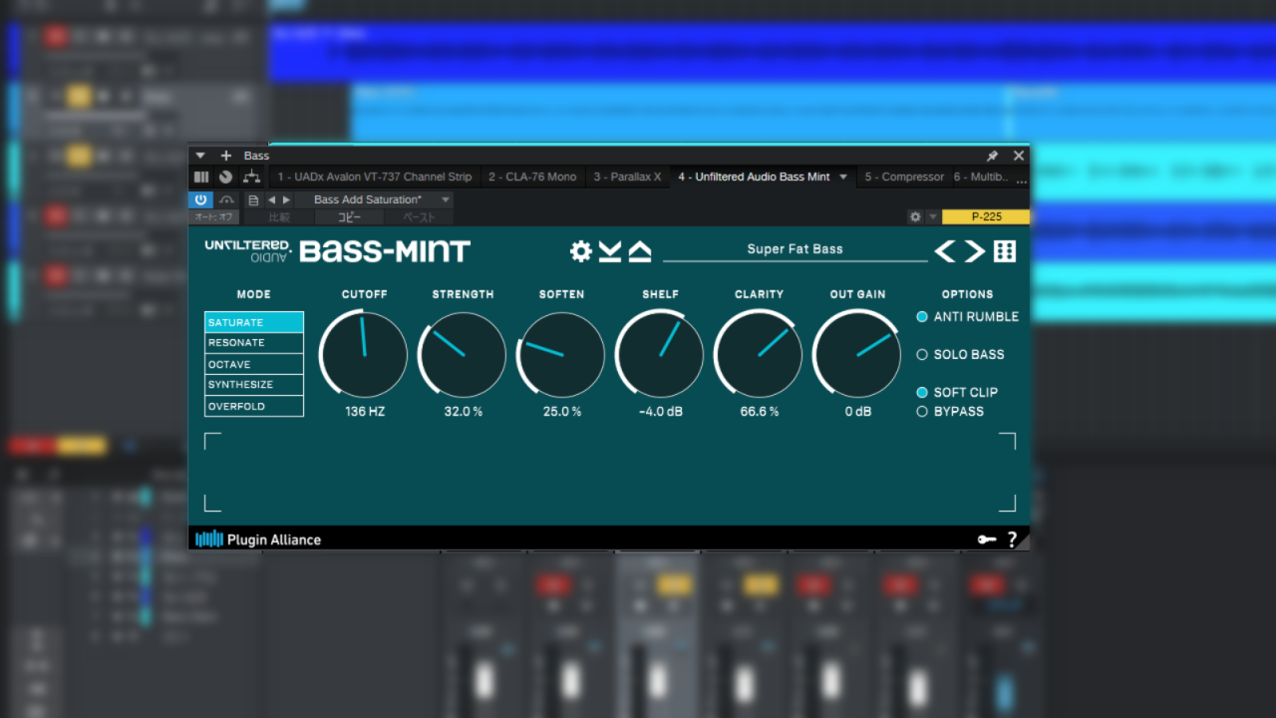Image resolution: width=1276 pixels, height=718 pixels.
Task: Open dropdown arrow on Bass Mint tab
Action: (843, 177)
